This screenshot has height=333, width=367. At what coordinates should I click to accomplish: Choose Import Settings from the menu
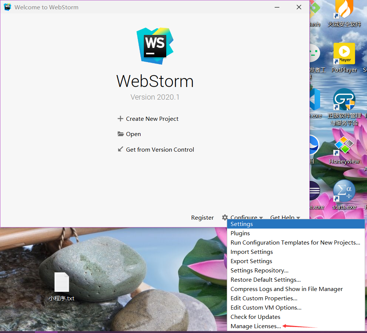(251, 252)
